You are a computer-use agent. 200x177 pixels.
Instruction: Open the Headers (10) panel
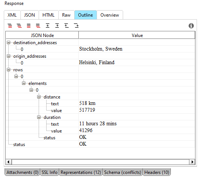click(x=157, y=172)
